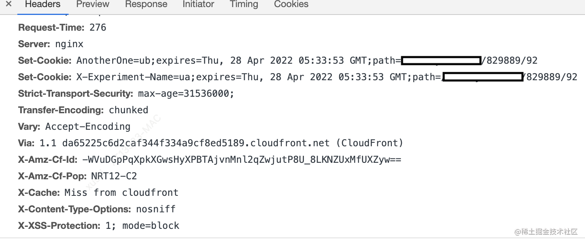
Task: Switch to the Initiator tab
Action: pos(198,4)
